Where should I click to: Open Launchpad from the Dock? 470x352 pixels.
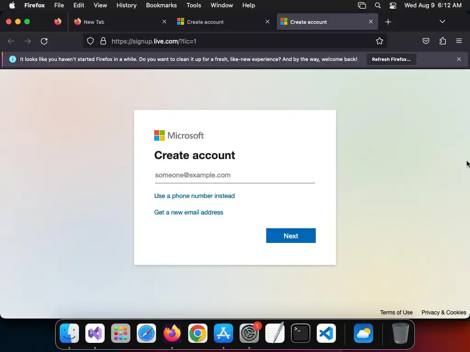pos(121,333)
